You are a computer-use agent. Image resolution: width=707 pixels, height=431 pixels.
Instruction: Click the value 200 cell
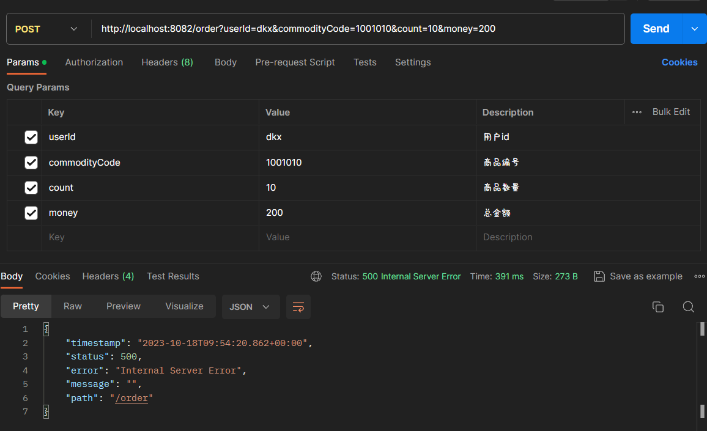[x=368, y=213]
